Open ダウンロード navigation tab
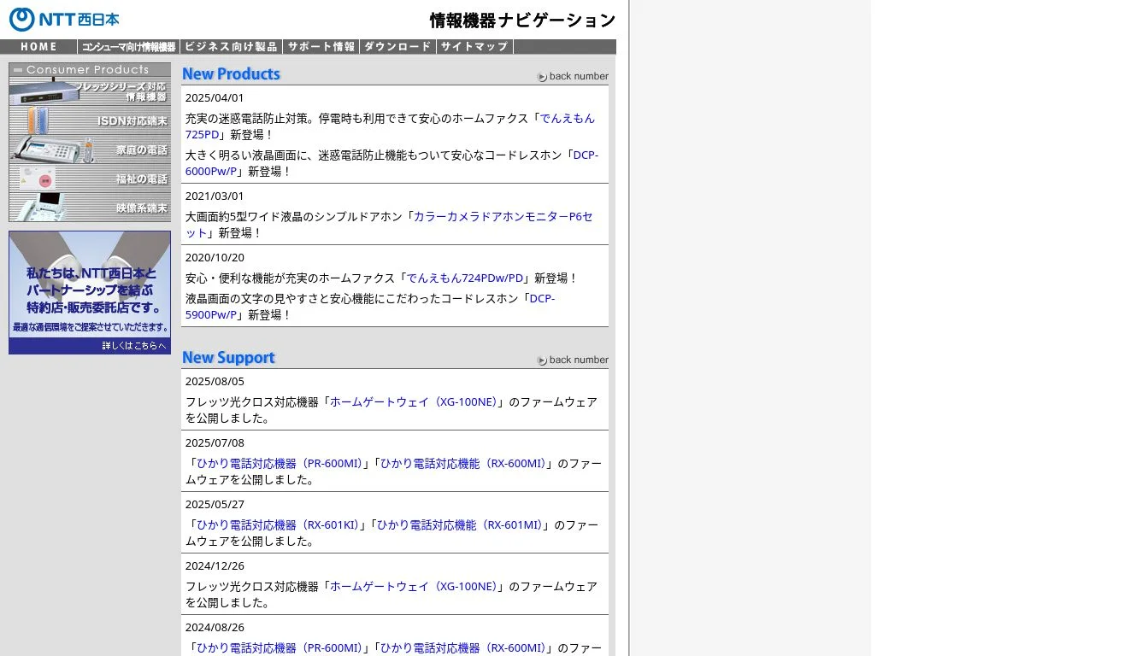Viewport: 1142px width, 656px height. pos(397,47)
